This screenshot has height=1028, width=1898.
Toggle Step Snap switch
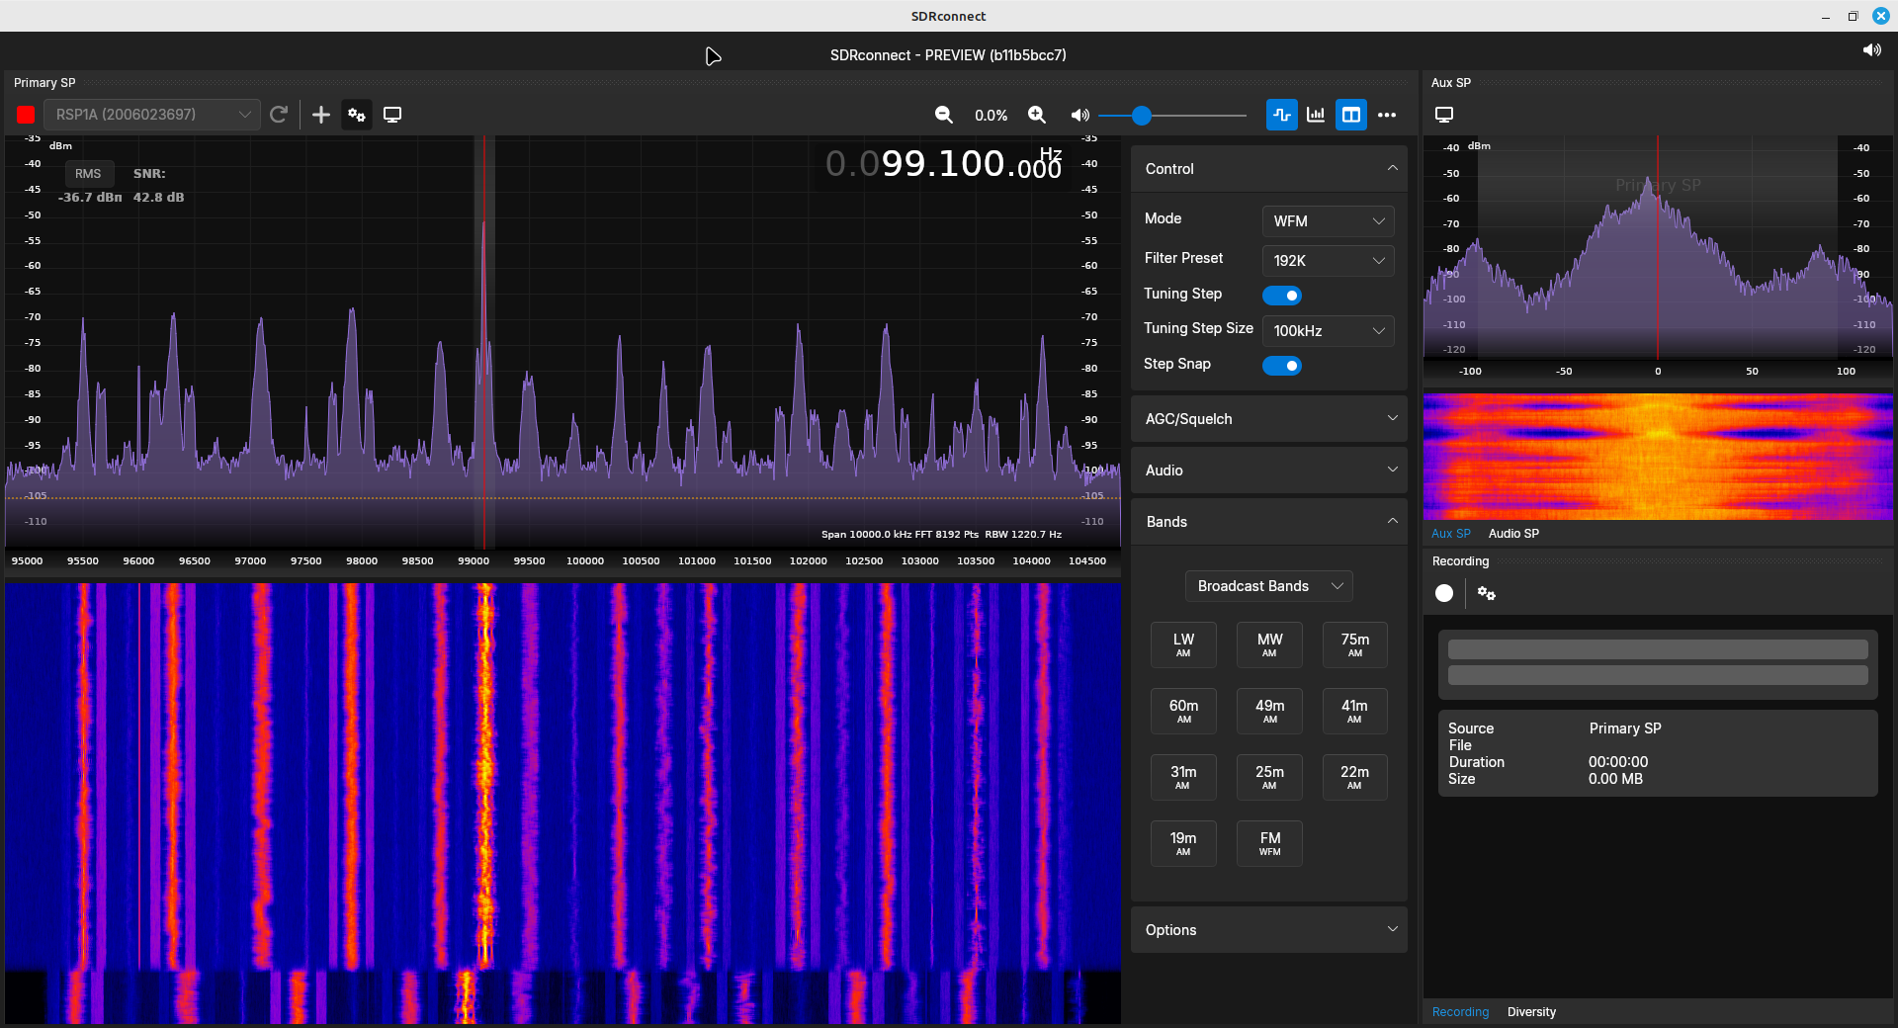point(1282,366)
